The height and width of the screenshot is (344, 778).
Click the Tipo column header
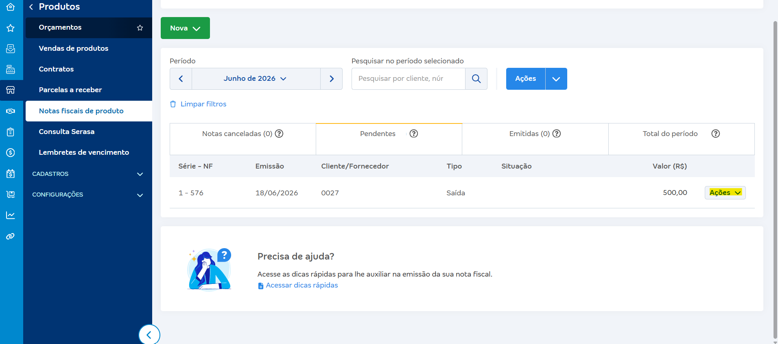click(x=454, y=166)
